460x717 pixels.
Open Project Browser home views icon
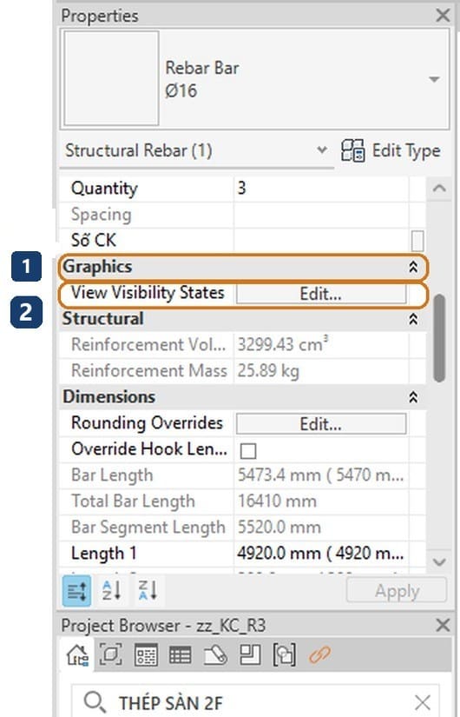[77, 654]
